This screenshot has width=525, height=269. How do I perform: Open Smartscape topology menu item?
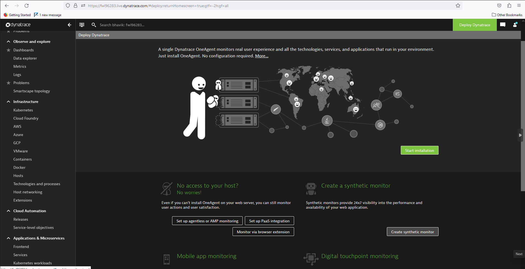pyautogui.click(x=31, y=91)
